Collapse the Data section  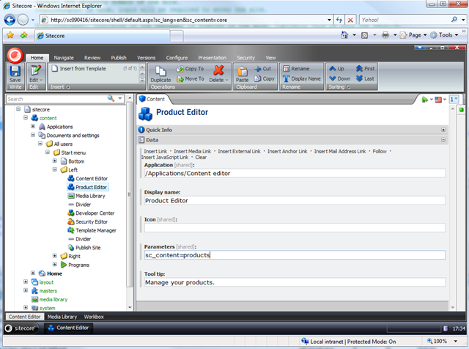click(x=443, y=140)
